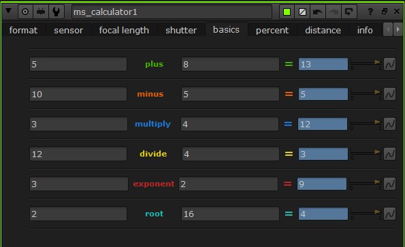Click the exponent base input showing 3
The height and width of the screenshot is (247, 405).
pos(79,184)
